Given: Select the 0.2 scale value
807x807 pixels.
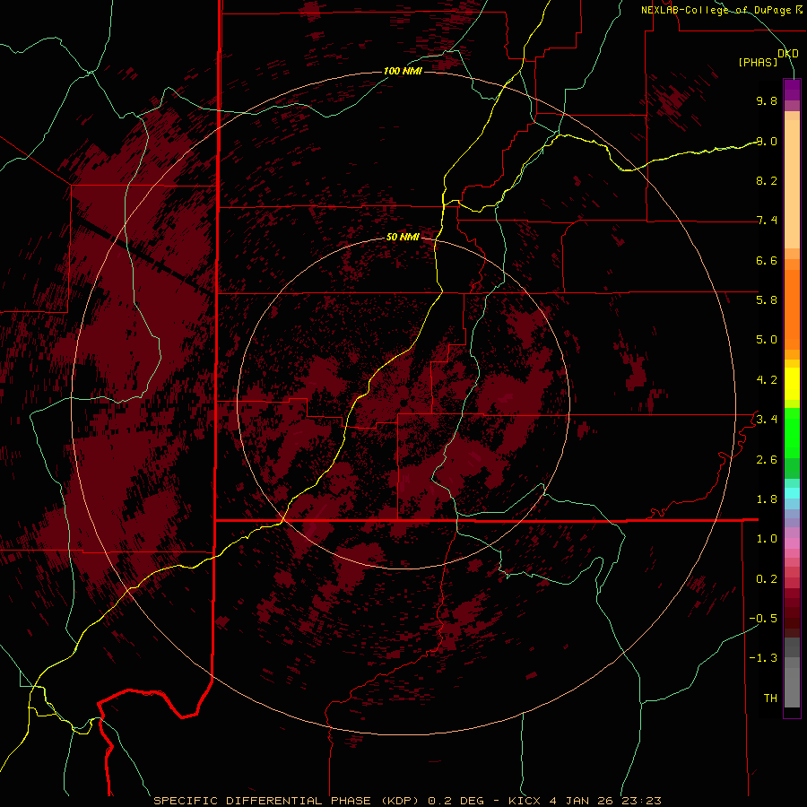Looking at the screenshot, I should (x=767, y=579).
